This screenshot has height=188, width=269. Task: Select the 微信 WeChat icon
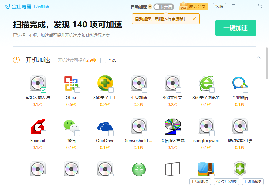coord(71,126)
